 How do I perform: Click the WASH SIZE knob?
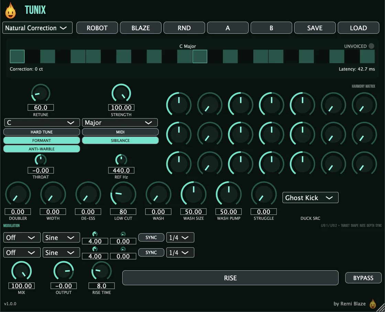coord(194,194)
